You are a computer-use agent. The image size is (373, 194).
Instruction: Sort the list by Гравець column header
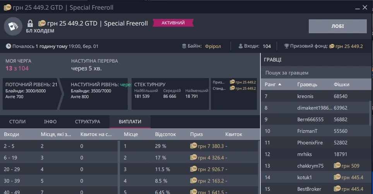click(x=307, y=84)
